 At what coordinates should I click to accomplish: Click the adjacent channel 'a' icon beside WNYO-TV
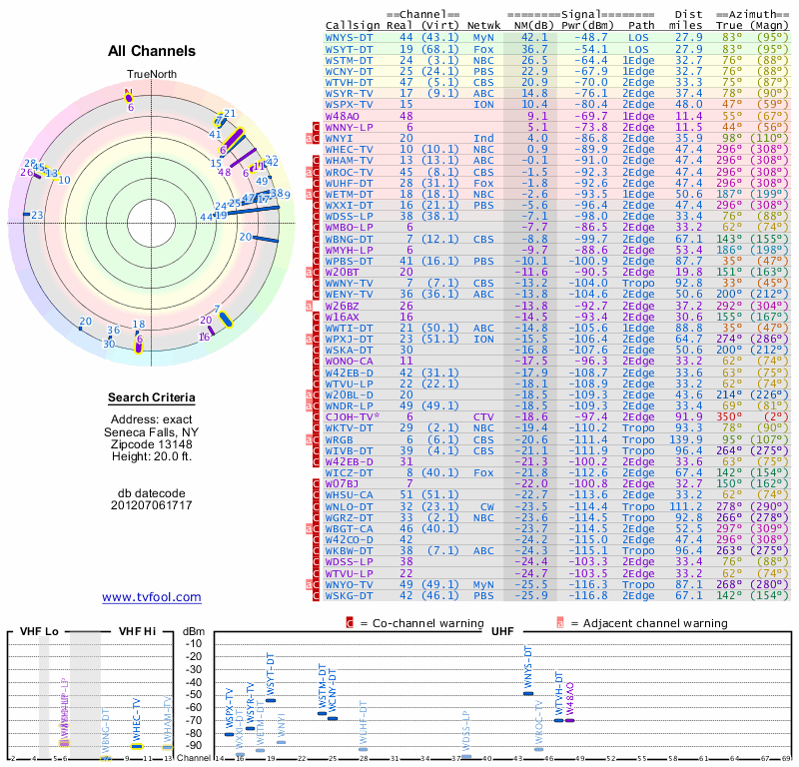[309, 585]
